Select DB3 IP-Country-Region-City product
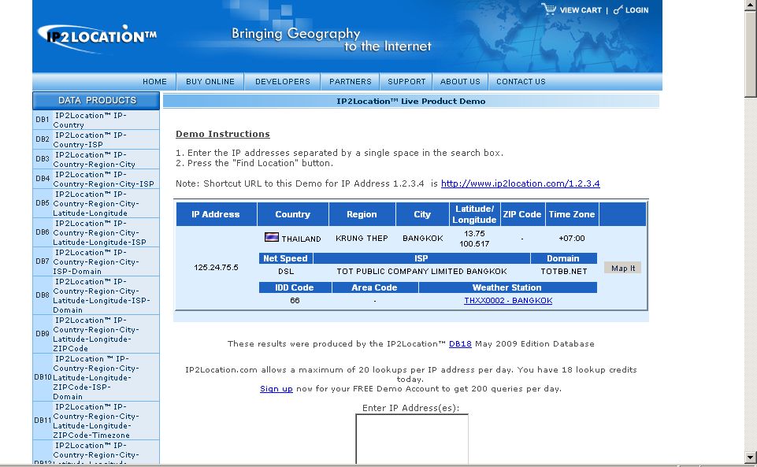The image size is (757, 467). pos(96,159)
